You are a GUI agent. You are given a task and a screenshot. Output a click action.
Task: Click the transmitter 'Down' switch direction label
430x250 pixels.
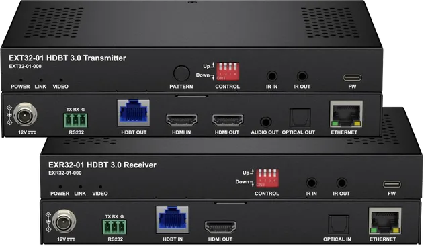(x=203, y=75)
